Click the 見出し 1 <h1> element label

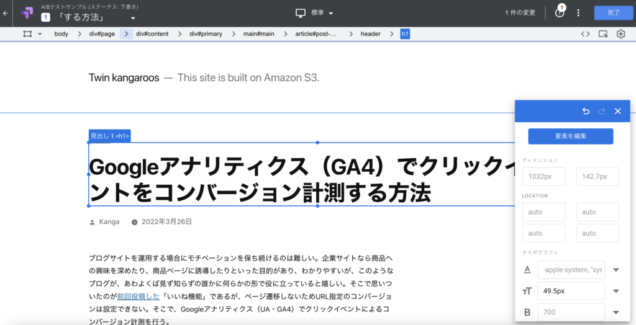(109, 136)
